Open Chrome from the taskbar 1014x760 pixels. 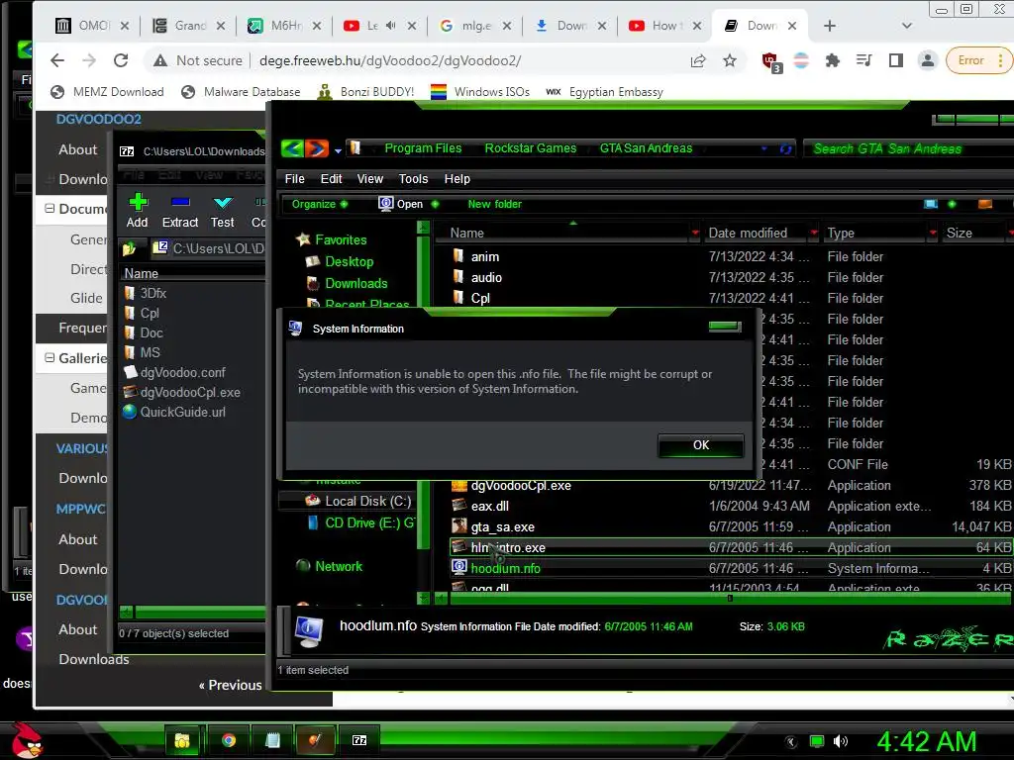(229, 740)
